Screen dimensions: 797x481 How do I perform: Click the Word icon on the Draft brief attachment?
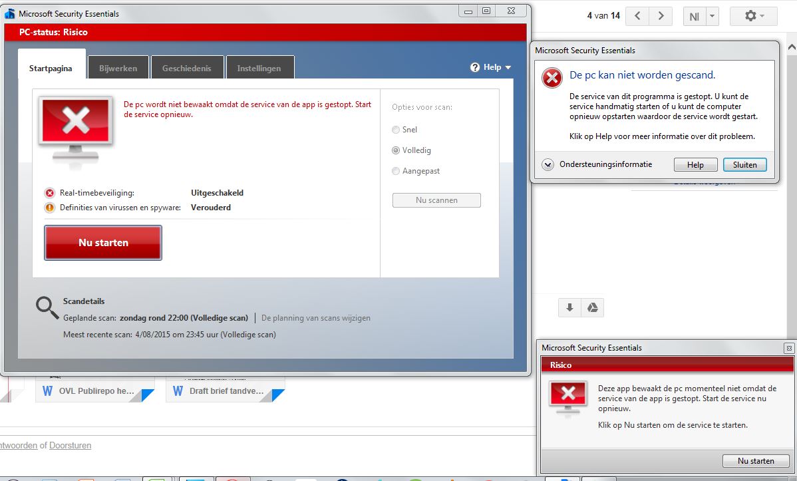tap(178, 391)
